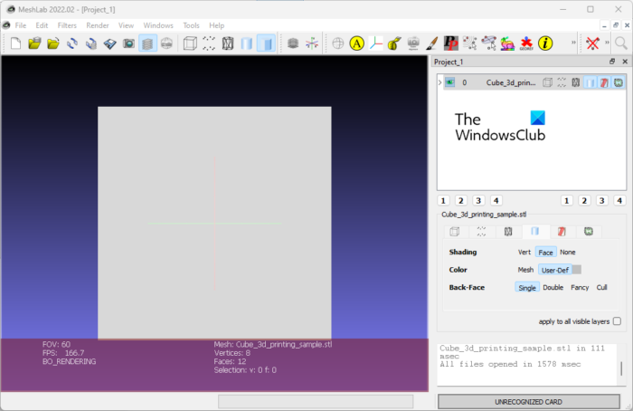Set Back-Face to Fancy
The width and height of the screenshot is (633, 411).
580,287
